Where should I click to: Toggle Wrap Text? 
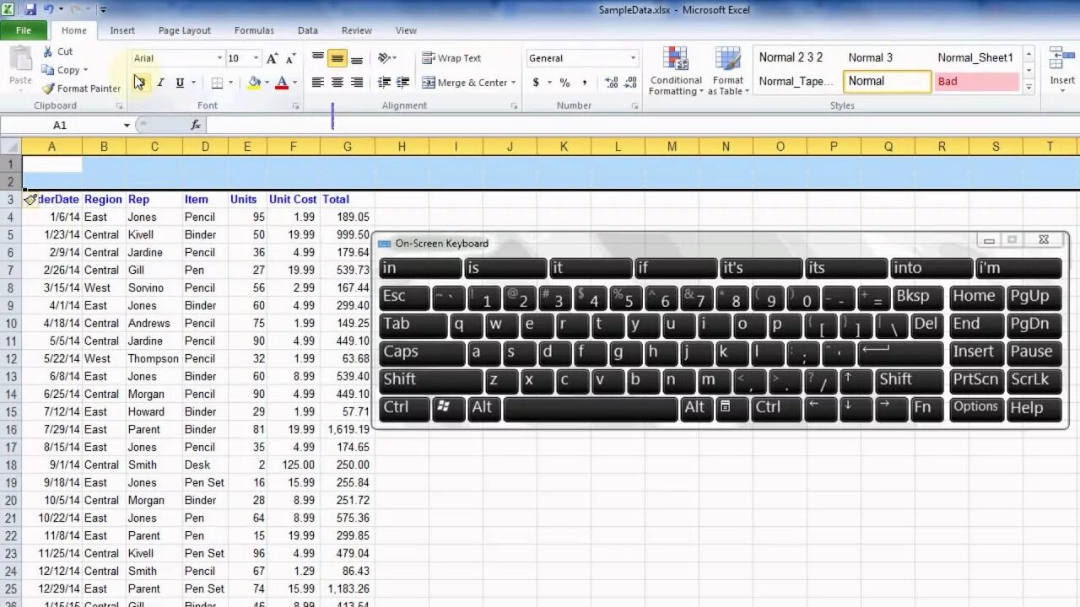pos(451,58)
